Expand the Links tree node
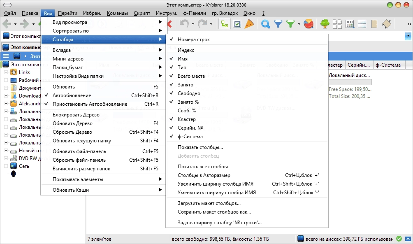Image resolution: width=413 pixels, height=244 pixels. click(x=6, y=72)
